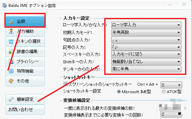
Task: Open the テンキーからの入力 dropdown showing 常に半角
Action: click(x=146, y=69)
